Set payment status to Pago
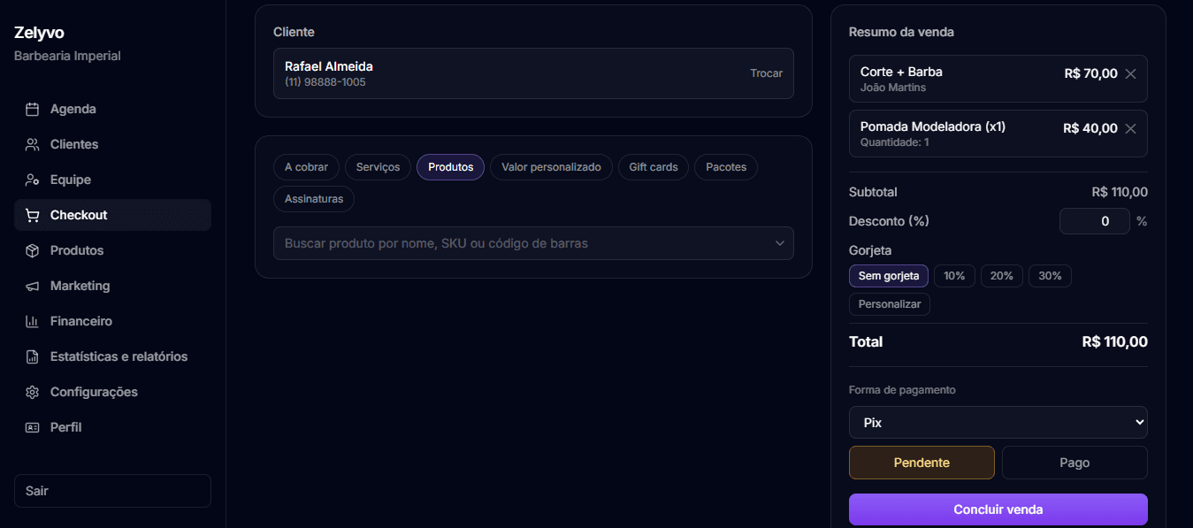 pos(1074,463)
